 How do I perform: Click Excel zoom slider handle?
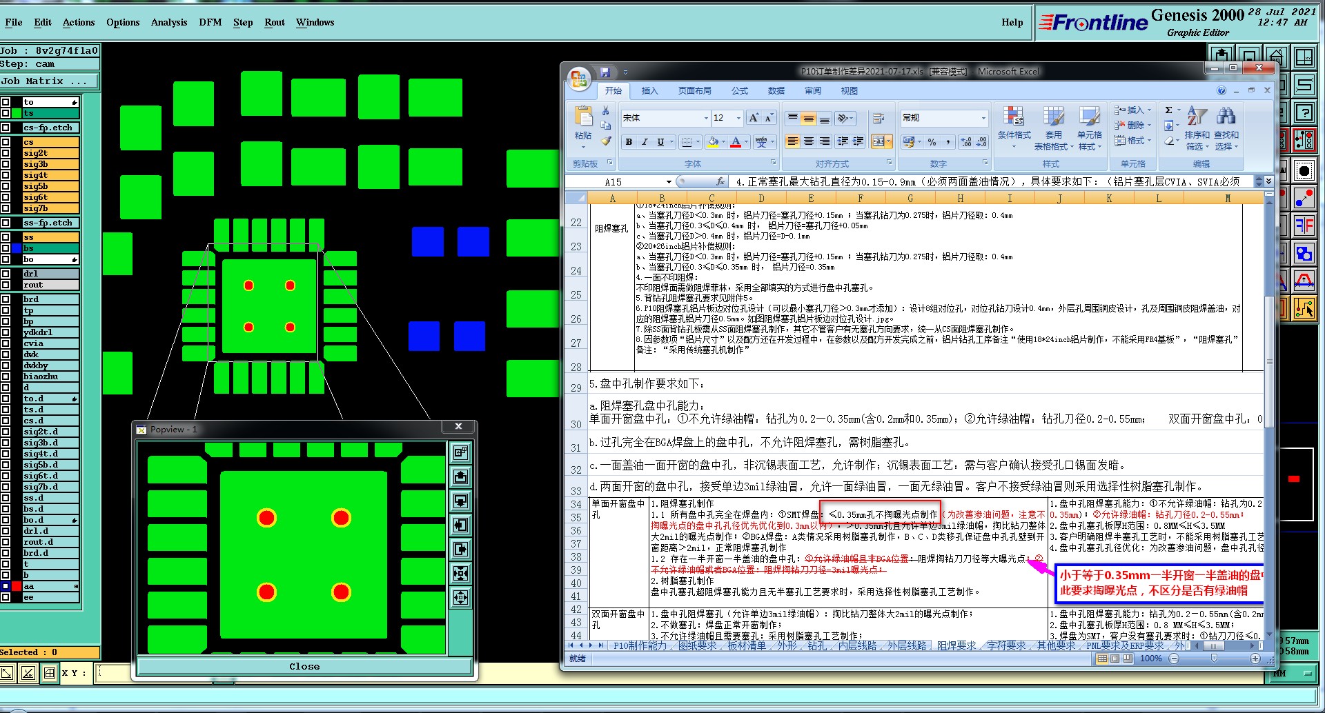click(1214, 659)
